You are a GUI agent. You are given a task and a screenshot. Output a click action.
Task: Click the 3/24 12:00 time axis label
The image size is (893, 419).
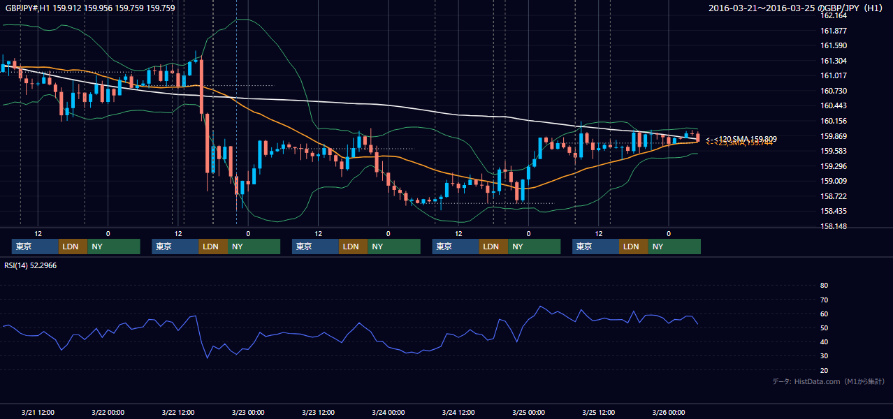[458, 412]
